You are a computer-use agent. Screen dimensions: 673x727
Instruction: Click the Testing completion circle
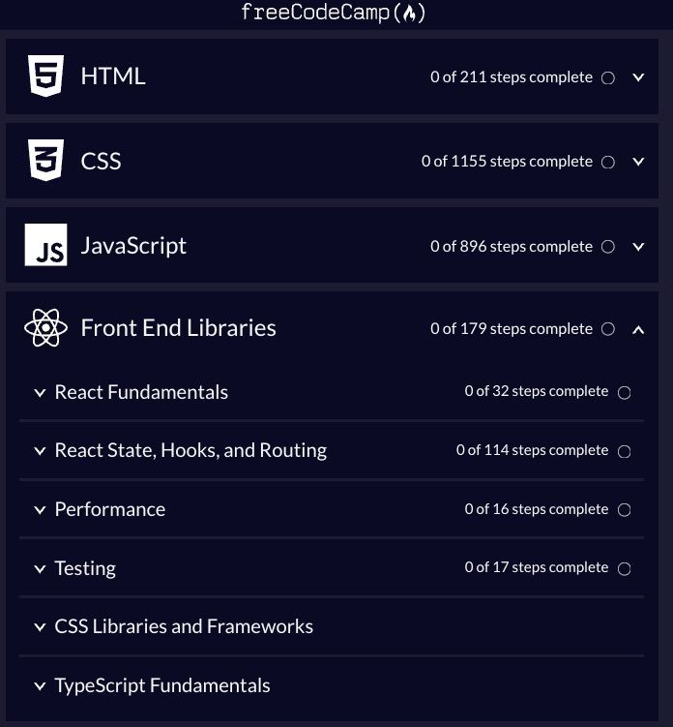coord(624,569)
